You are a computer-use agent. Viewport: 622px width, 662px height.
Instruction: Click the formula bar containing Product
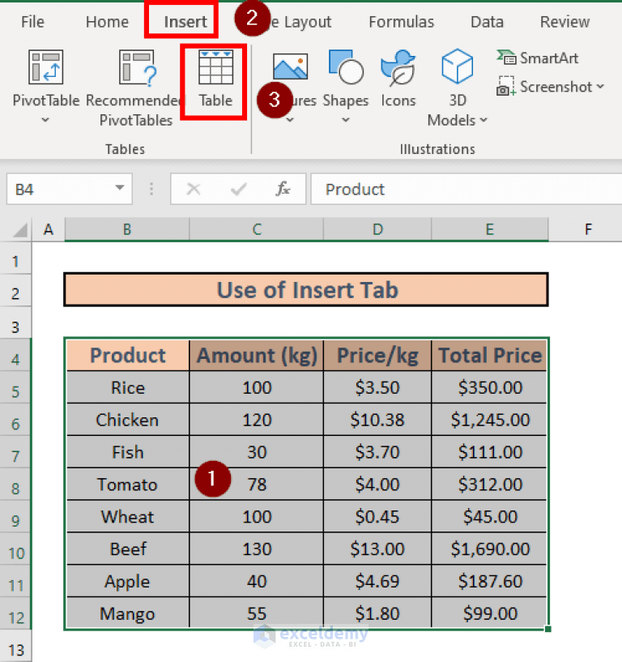pyautogui.click(x=466, y=189)
